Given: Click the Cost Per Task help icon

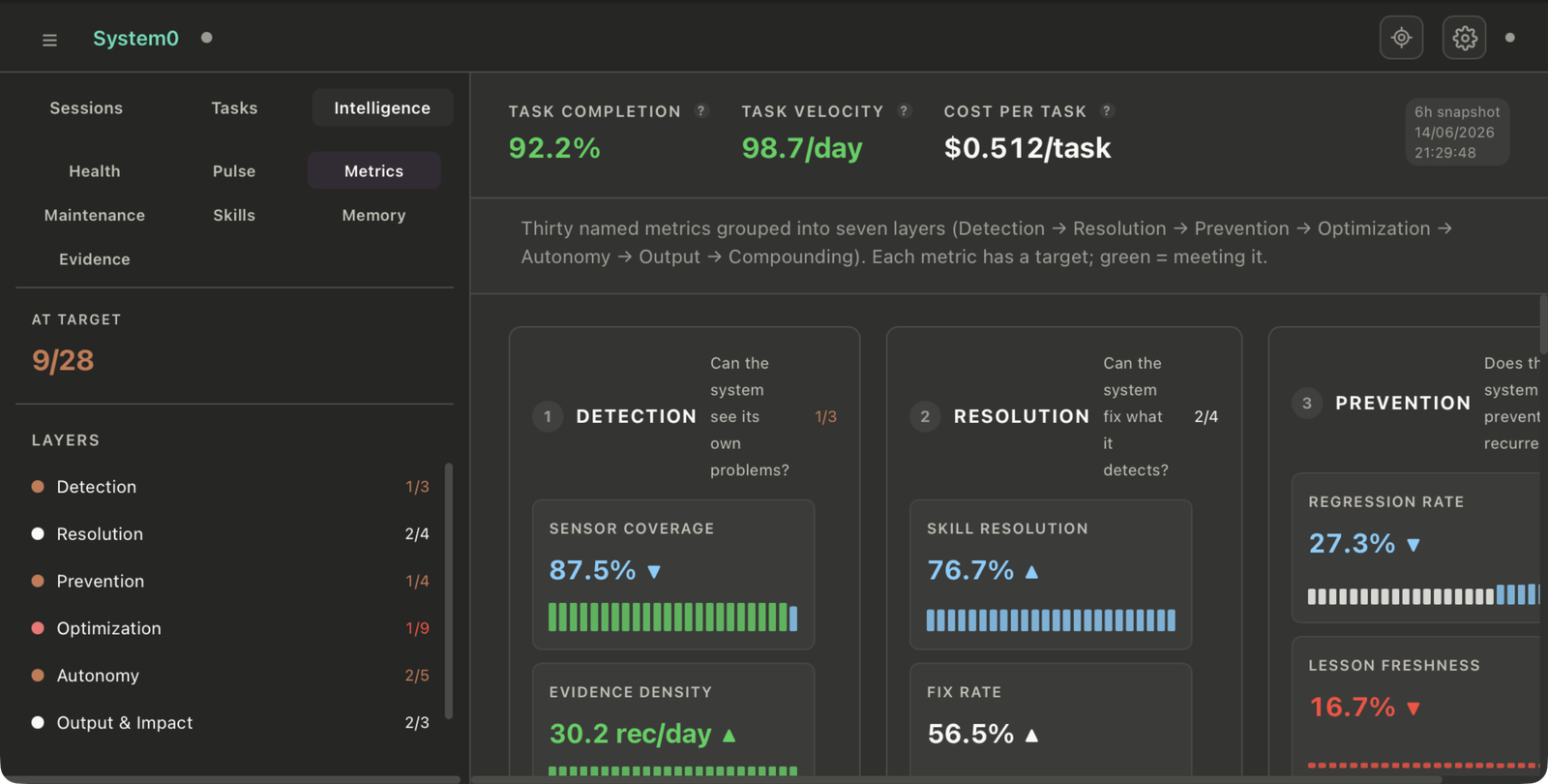Looking at the screenshot, I should coord(1108,111).
